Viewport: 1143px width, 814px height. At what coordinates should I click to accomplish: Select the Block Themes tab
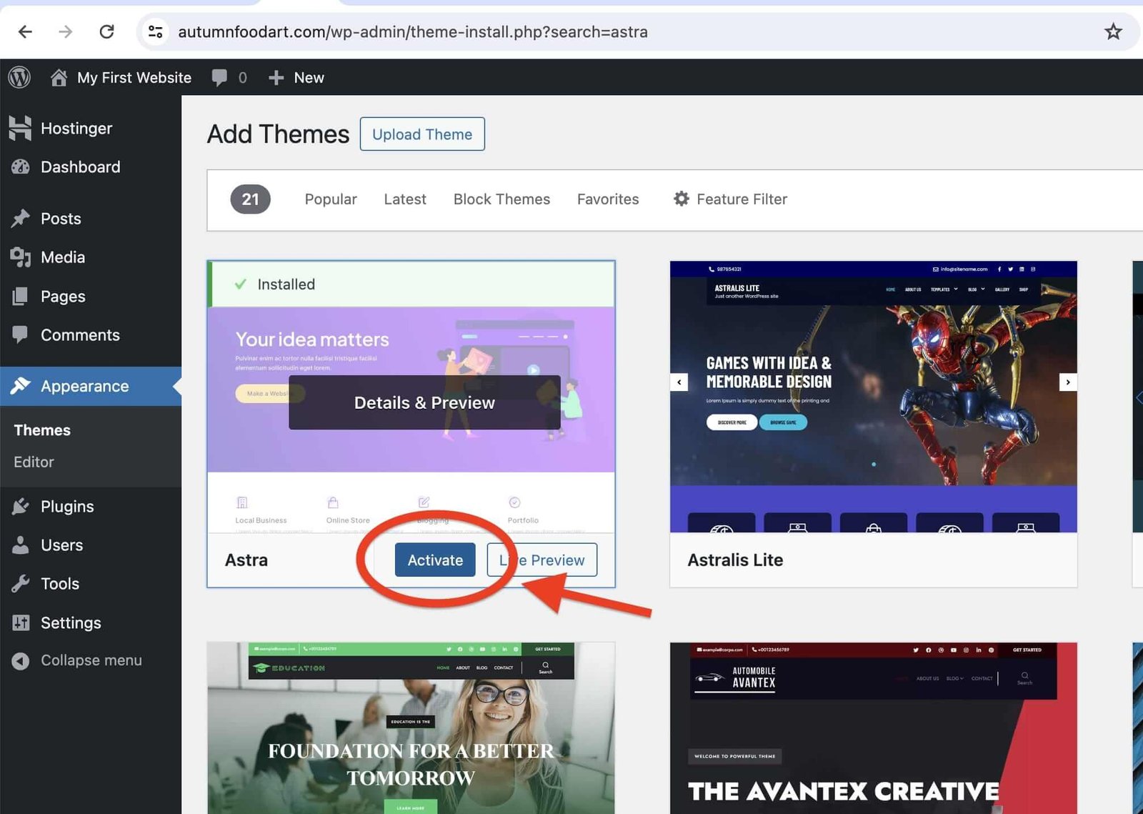click(x=501, y=199)
